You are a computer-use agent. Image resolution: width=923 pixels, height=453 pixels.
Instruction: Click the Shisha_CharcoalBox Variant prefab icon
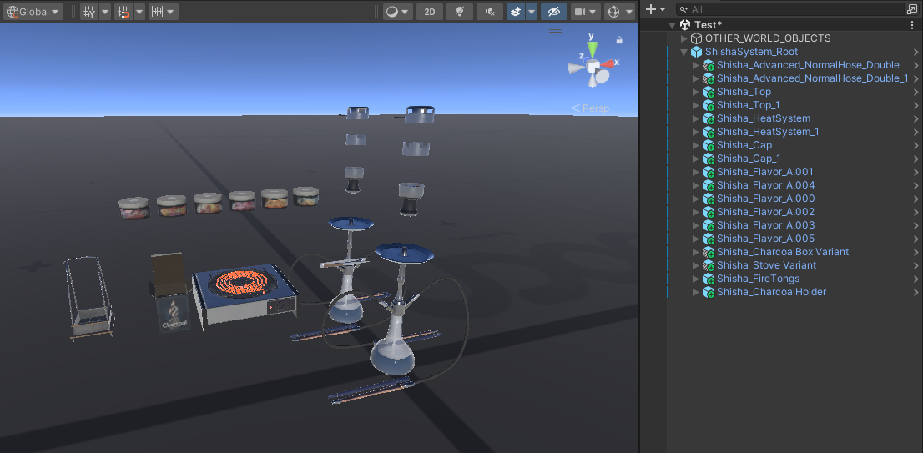click(x=709, y=252)
